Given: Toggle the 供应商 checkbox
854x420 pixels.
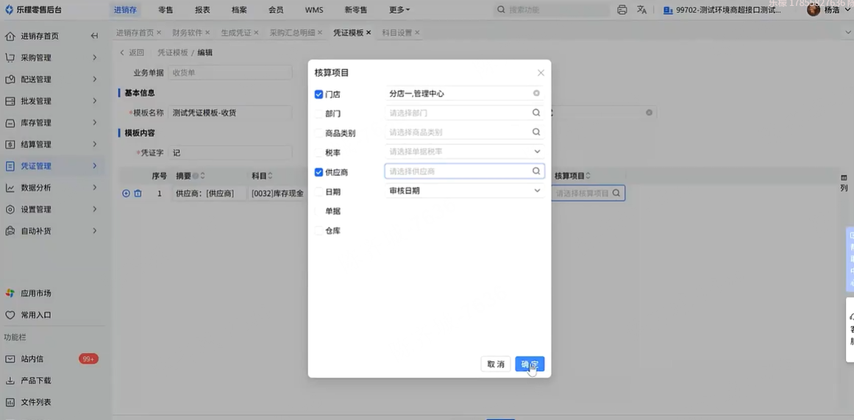Looking at the screenshot, I should pyautogui.click(x=319, y=172).
